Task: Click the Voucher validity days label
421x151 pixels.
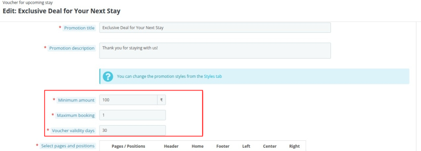Action: 73,131
